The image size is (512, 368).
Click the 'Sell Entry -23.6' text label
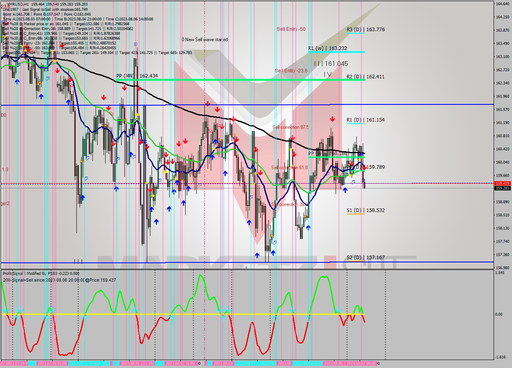pyautogui.click(x=291, y=71)
